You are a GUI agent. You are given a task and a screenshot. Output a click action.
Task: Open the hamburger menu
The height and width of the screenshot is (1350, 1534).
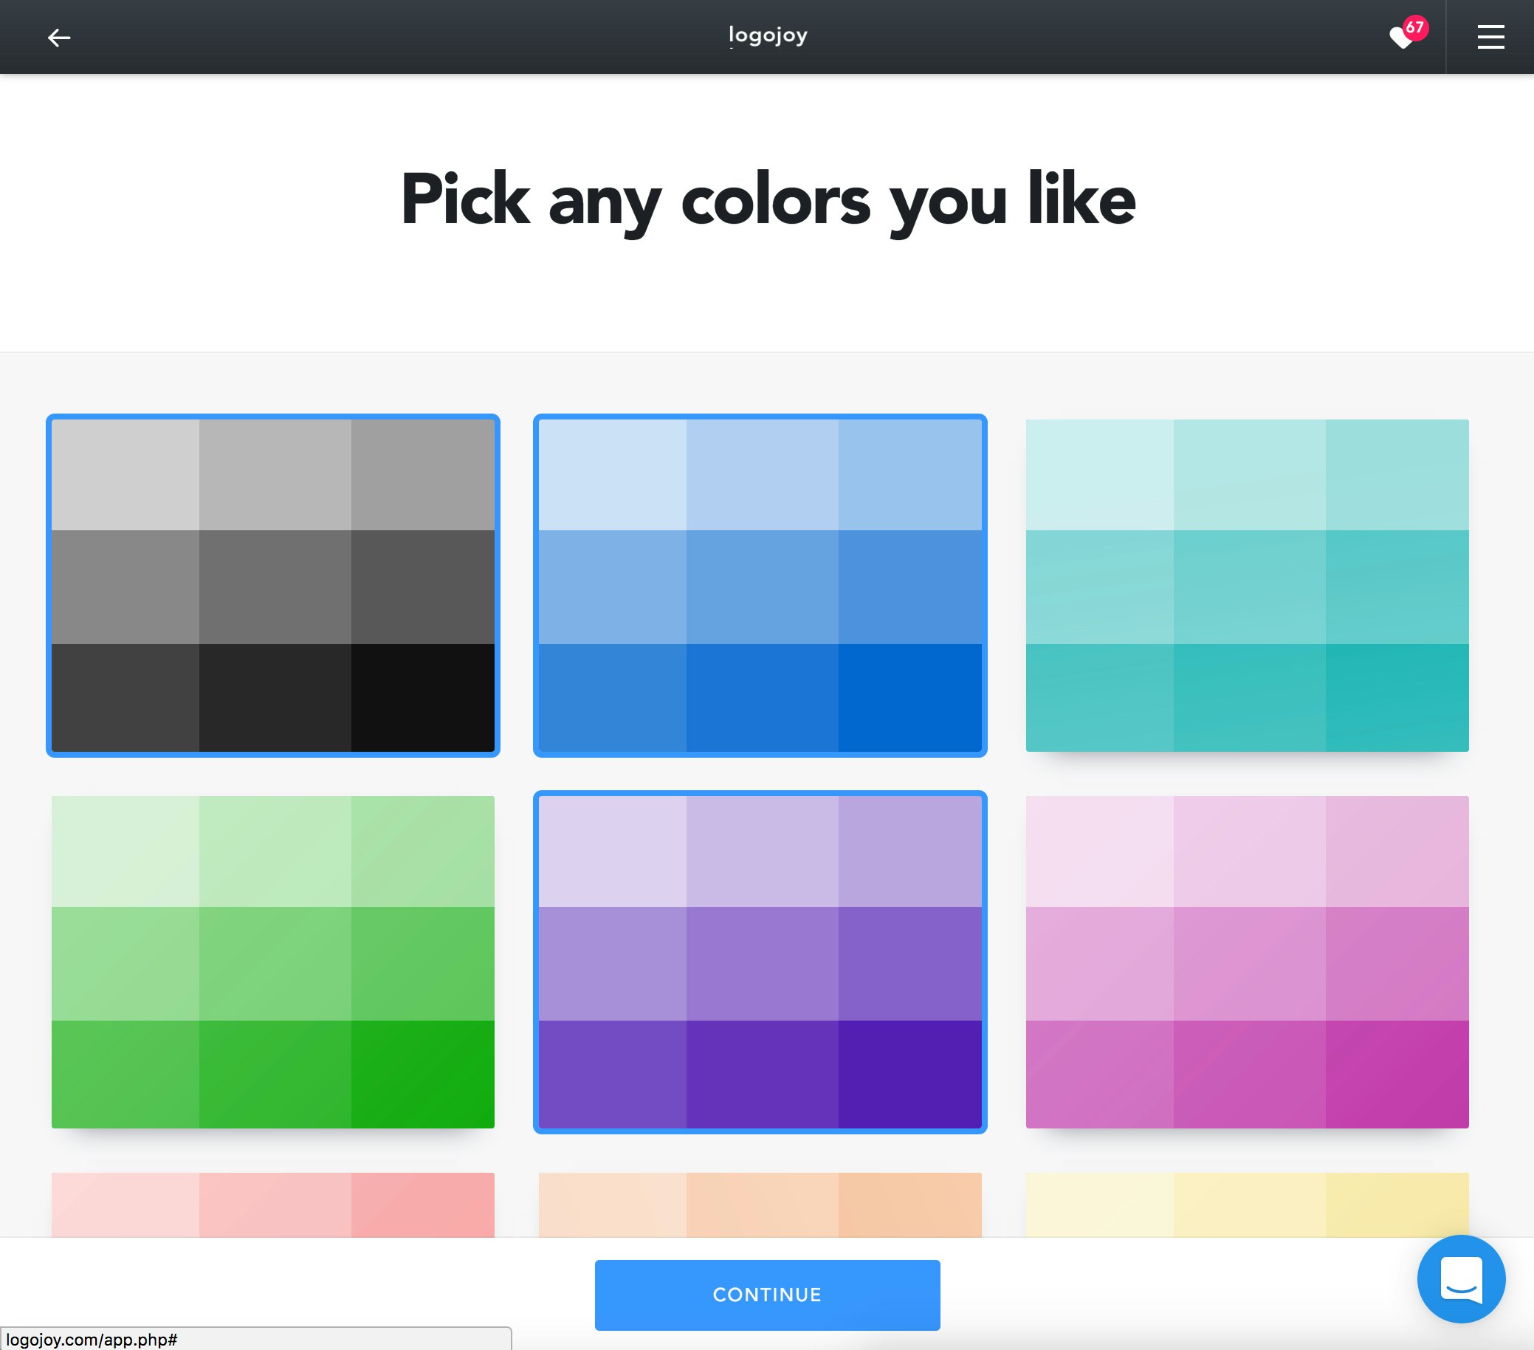click(1490, 37)
